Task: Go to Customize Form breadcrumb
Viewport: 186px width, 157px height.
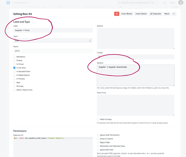Action: pos(21,3)
